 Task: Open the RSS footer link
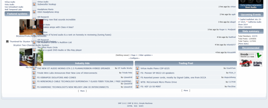[136, 106]
